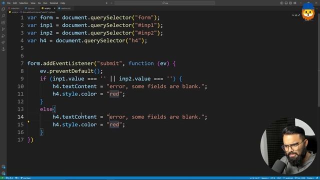Viewport: 320px width, 180px height.
Task: Close the script.js tab
Action: 54,8
